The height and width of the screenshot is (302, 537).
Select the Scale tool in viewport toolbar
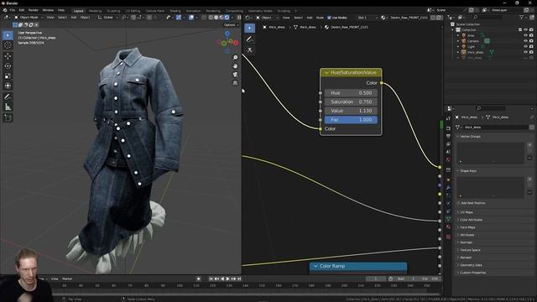tap(8, 76)
